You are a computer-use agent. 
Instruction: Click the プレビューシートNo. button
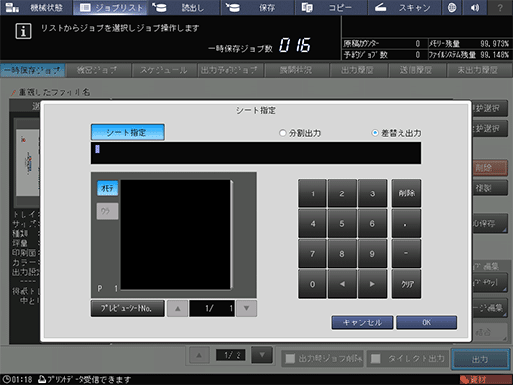click(x=127, y=308)
